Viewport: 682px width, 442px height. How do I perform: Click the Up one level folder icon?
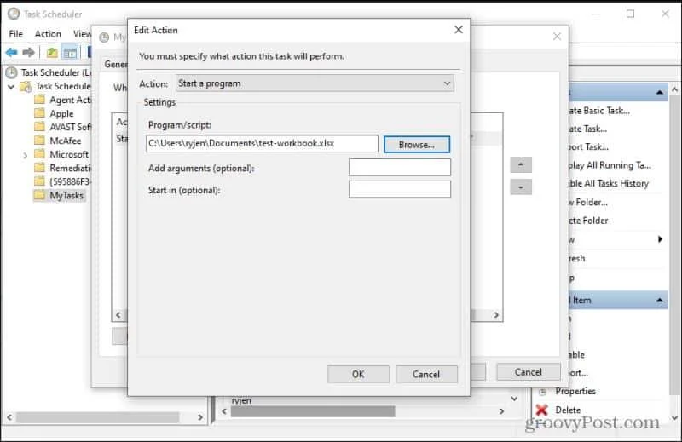pyautogui.click(x=52, y=53)
